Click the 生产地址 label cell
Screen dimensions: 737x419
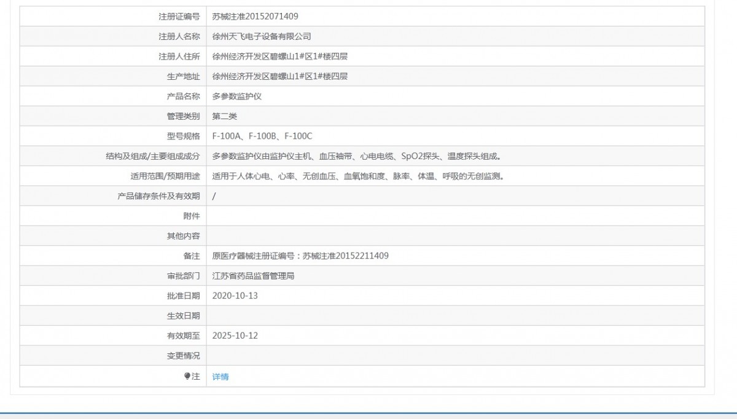pos(113,76)
